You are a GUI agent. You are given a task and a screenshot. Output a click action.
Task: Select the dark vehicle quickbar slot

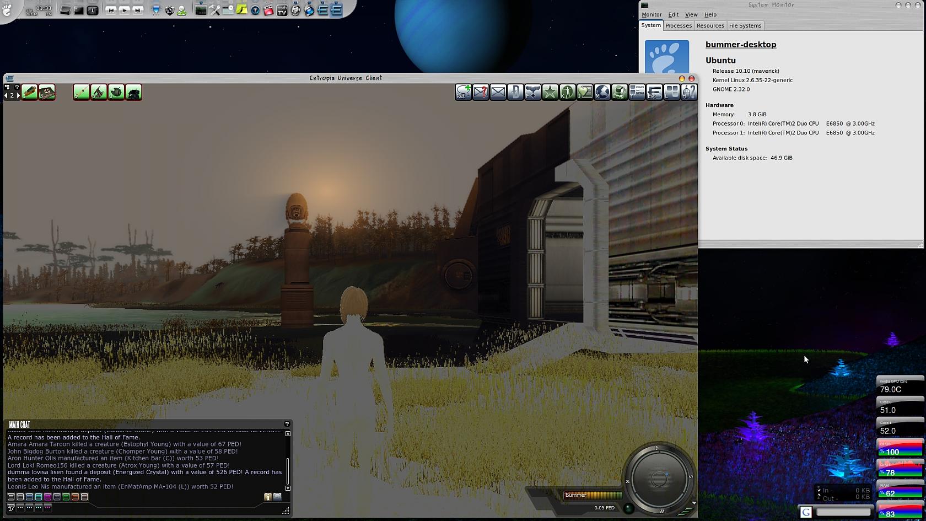pyautogui.click(x=133, y=92)
